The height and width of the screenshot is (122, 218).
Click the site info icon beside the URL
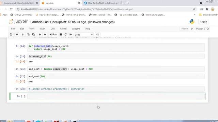click(x=18, y=9)
